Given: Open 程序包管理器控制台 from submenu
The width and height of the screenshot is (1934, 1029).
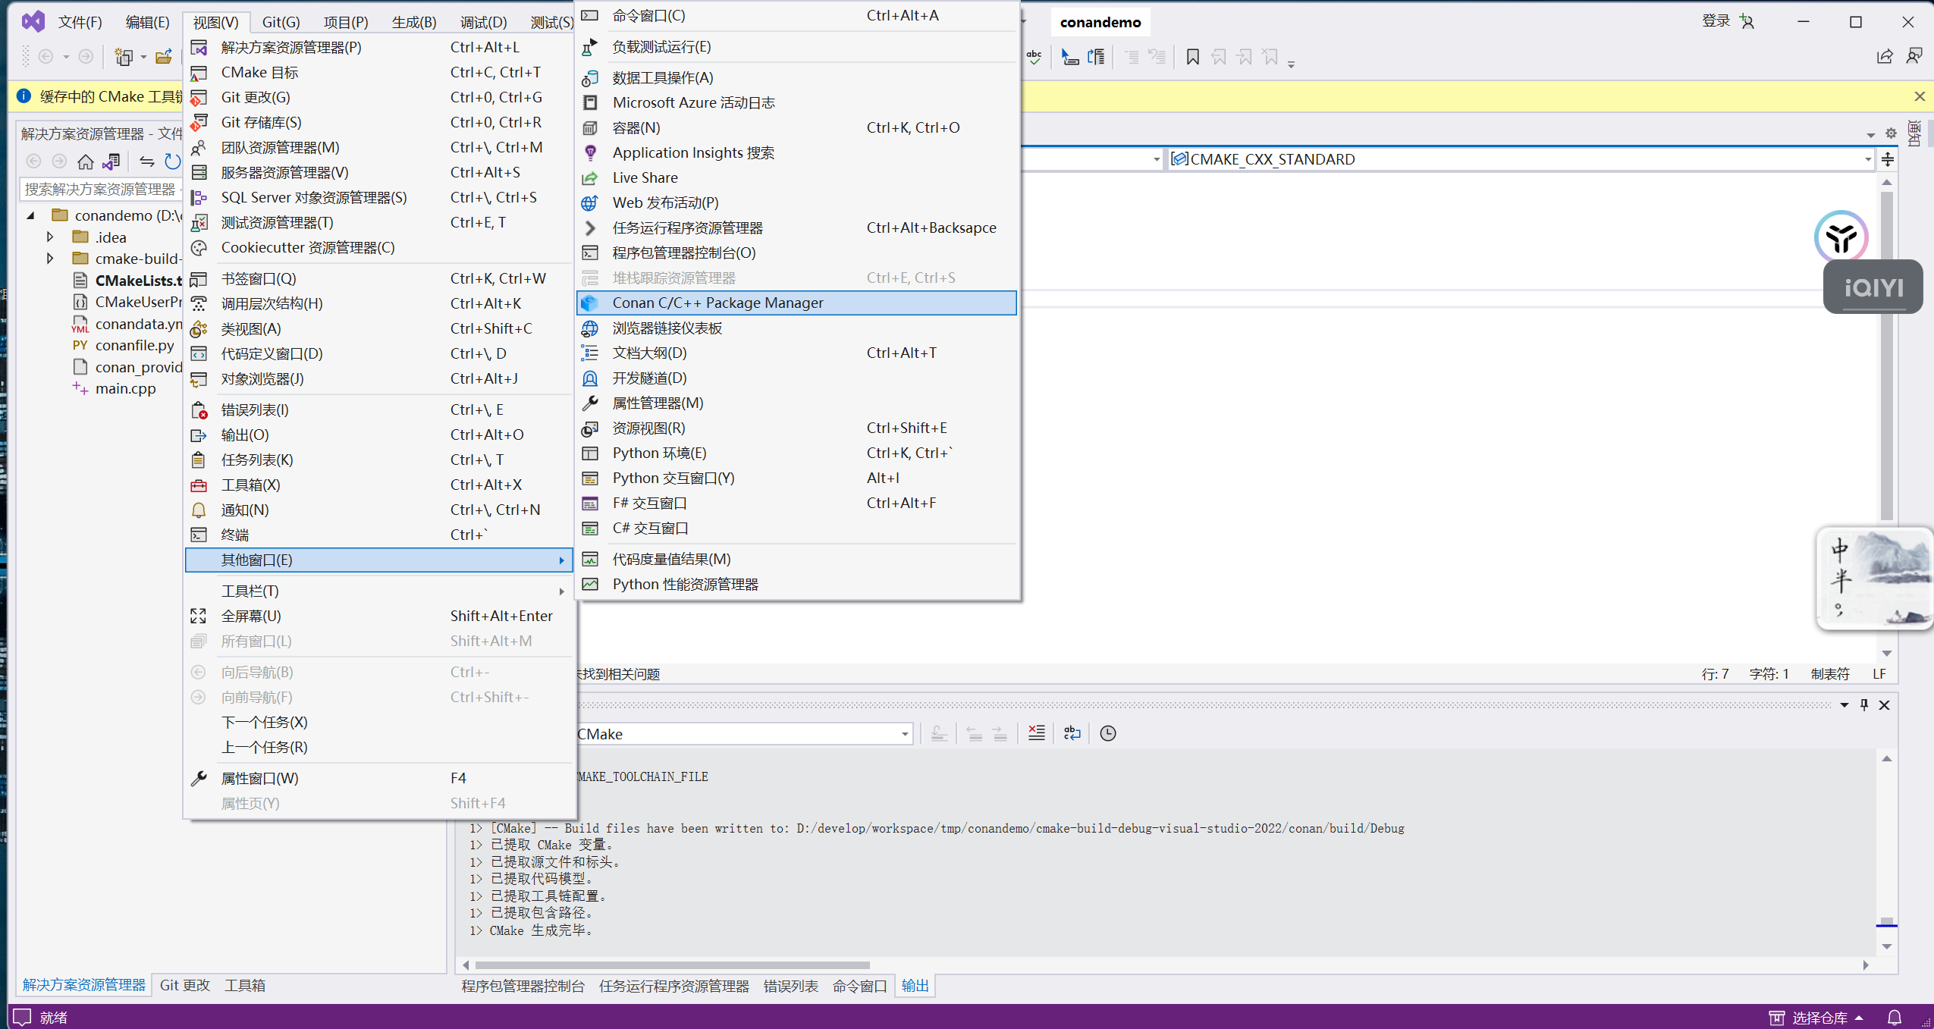Looking at the screenshot, I should click(796, 253).
